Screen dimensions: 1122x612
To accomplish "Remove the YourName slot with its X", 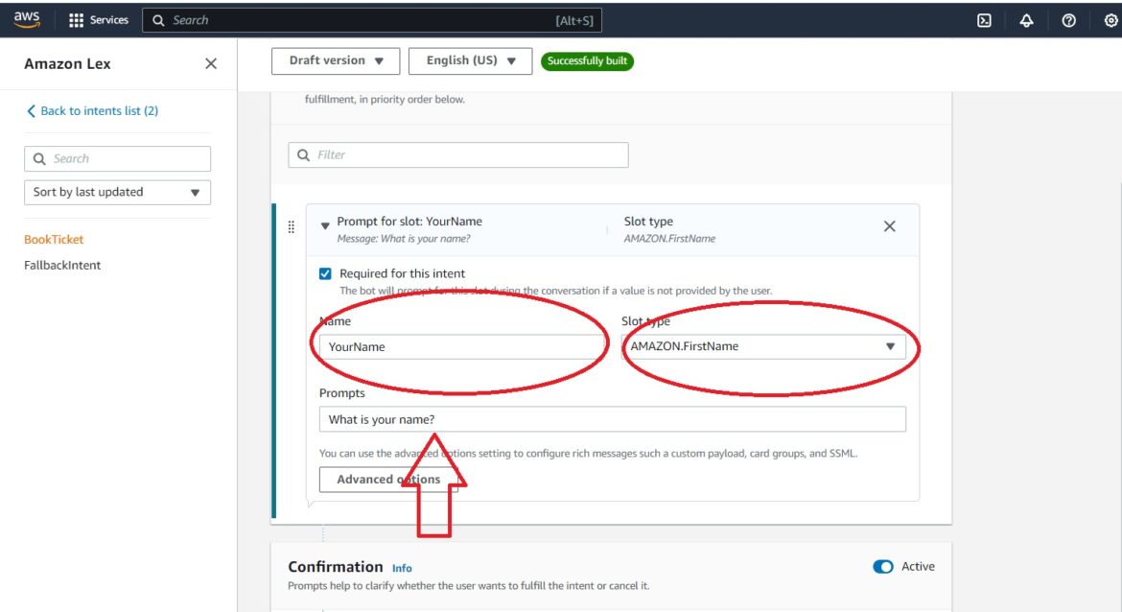I will 889,226.
